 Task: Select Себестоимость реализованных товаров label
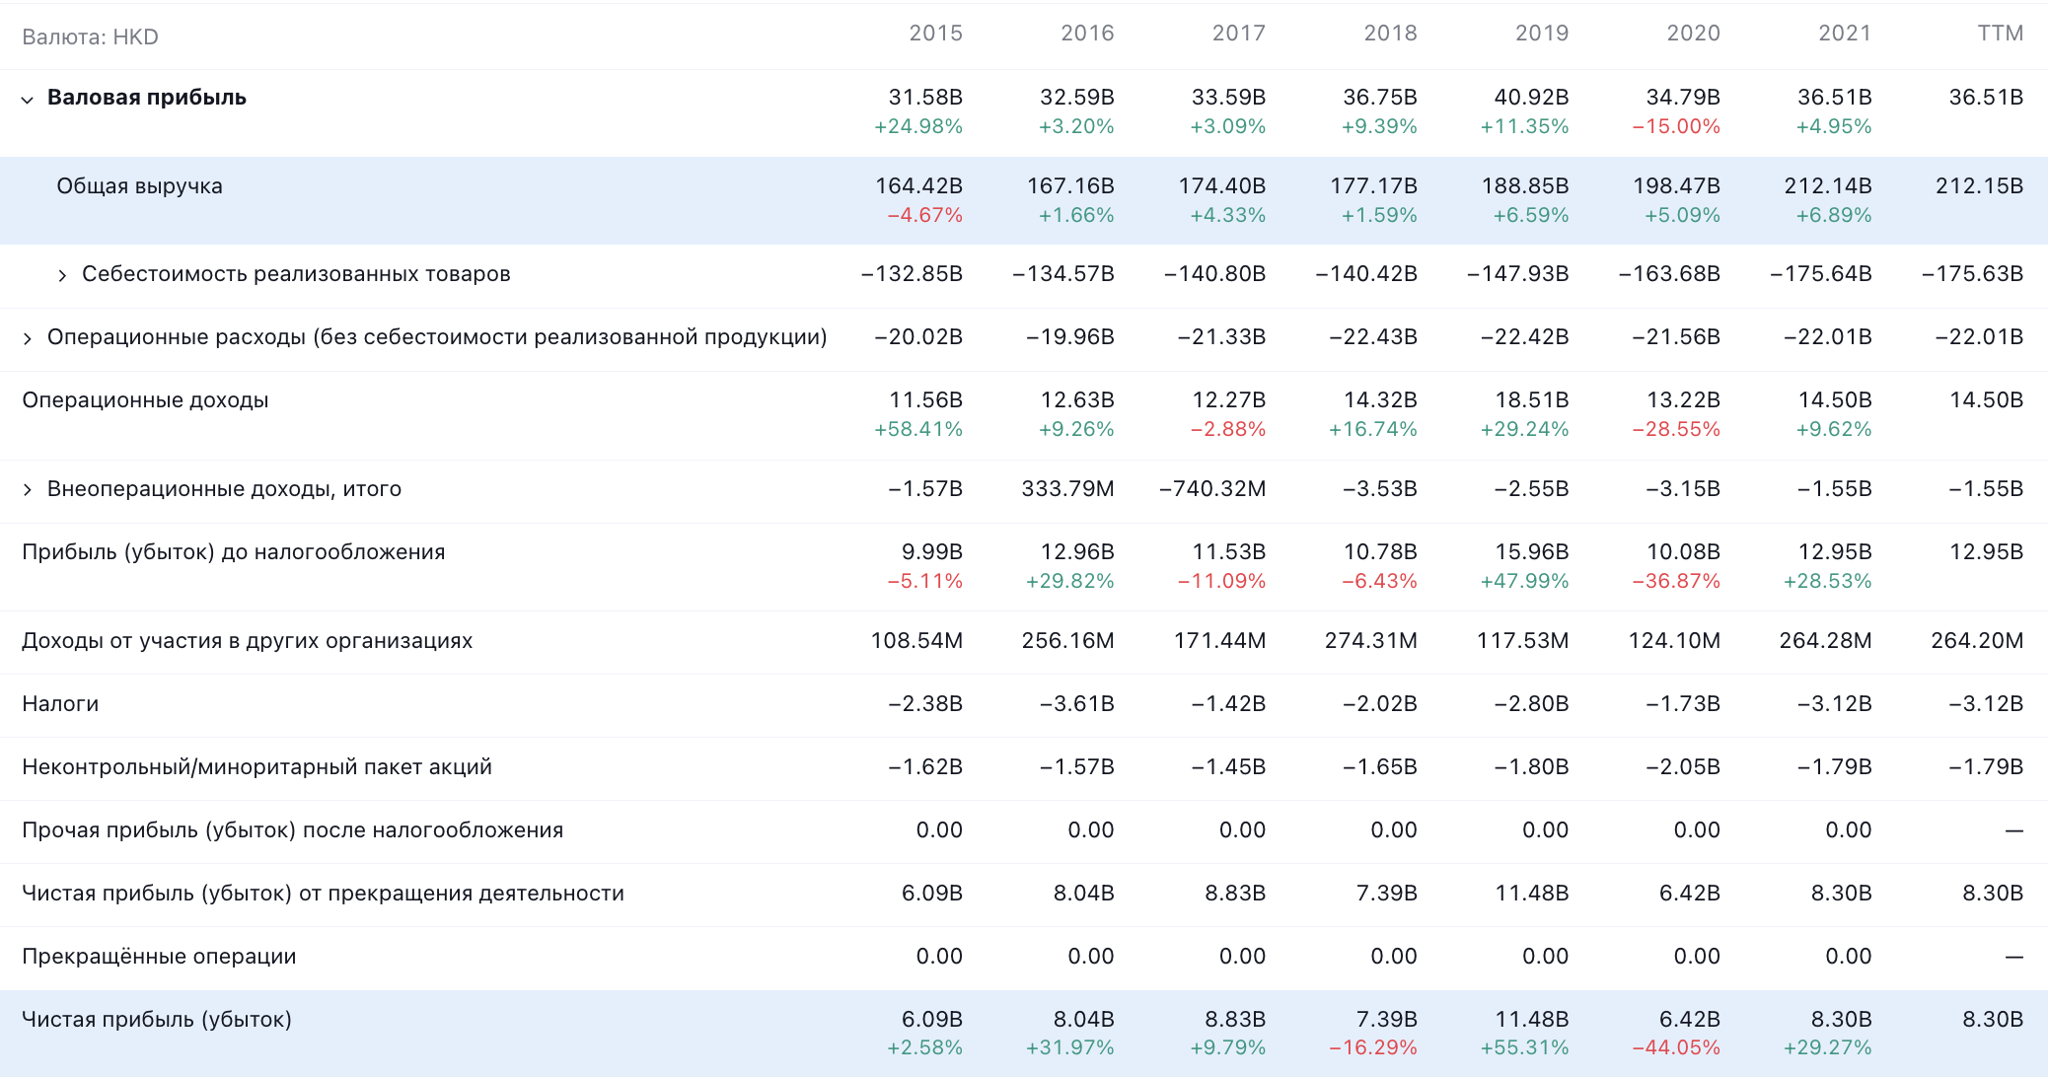tap(296, 274)
